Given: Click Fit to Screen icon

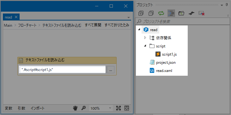Looking at the screenshot, I should (119, 108).
